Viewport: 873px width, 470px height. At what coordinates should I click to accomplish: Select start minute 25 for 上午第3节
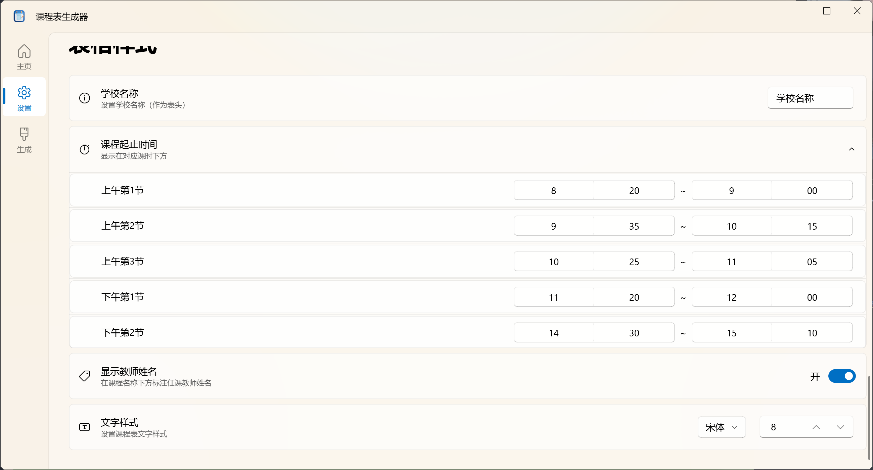pos(634,262)
